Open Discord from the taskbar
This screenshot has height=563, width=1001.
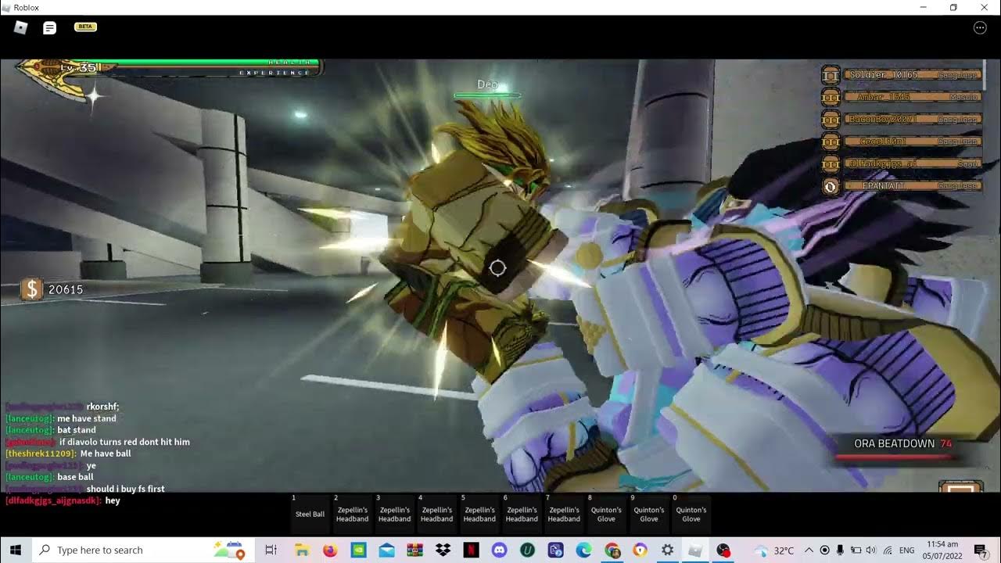500,550
